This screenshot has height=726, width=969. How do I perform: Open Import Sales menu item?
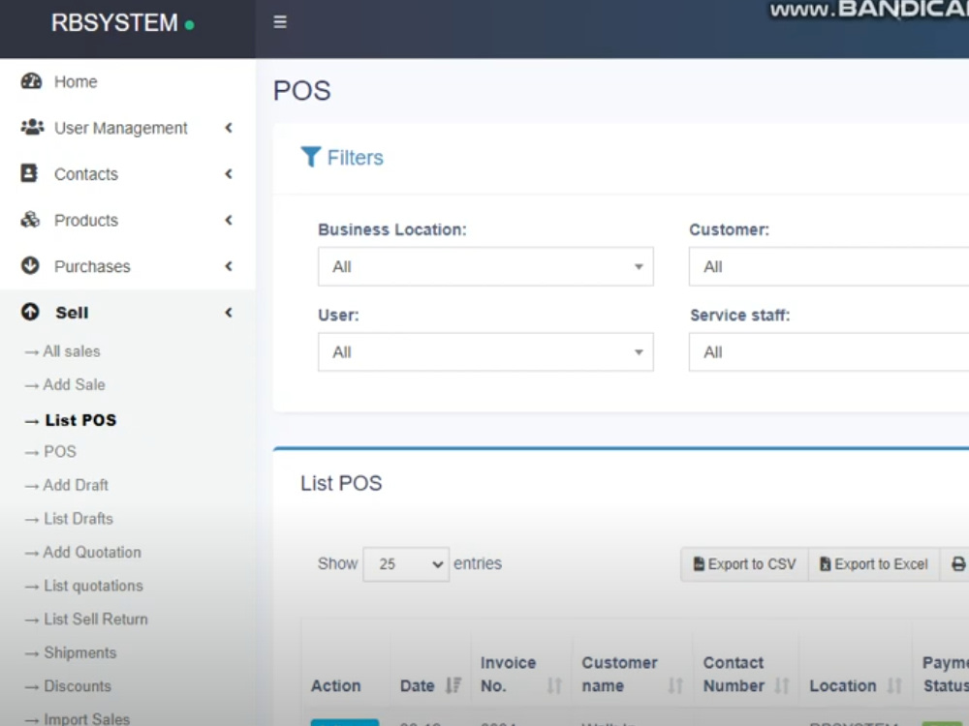coord(86,718)
